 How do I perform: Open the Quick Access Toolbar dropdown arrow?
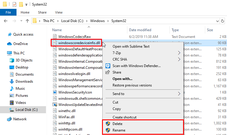[26, 5]
